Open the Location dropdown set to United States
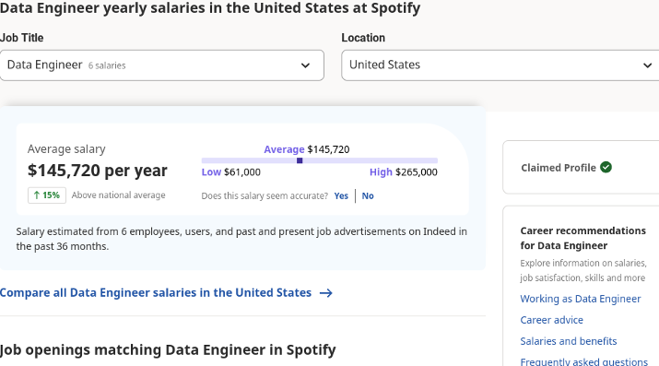Viewport: 659px width, 366px height. pyautogui.click(x=500, y=65)
